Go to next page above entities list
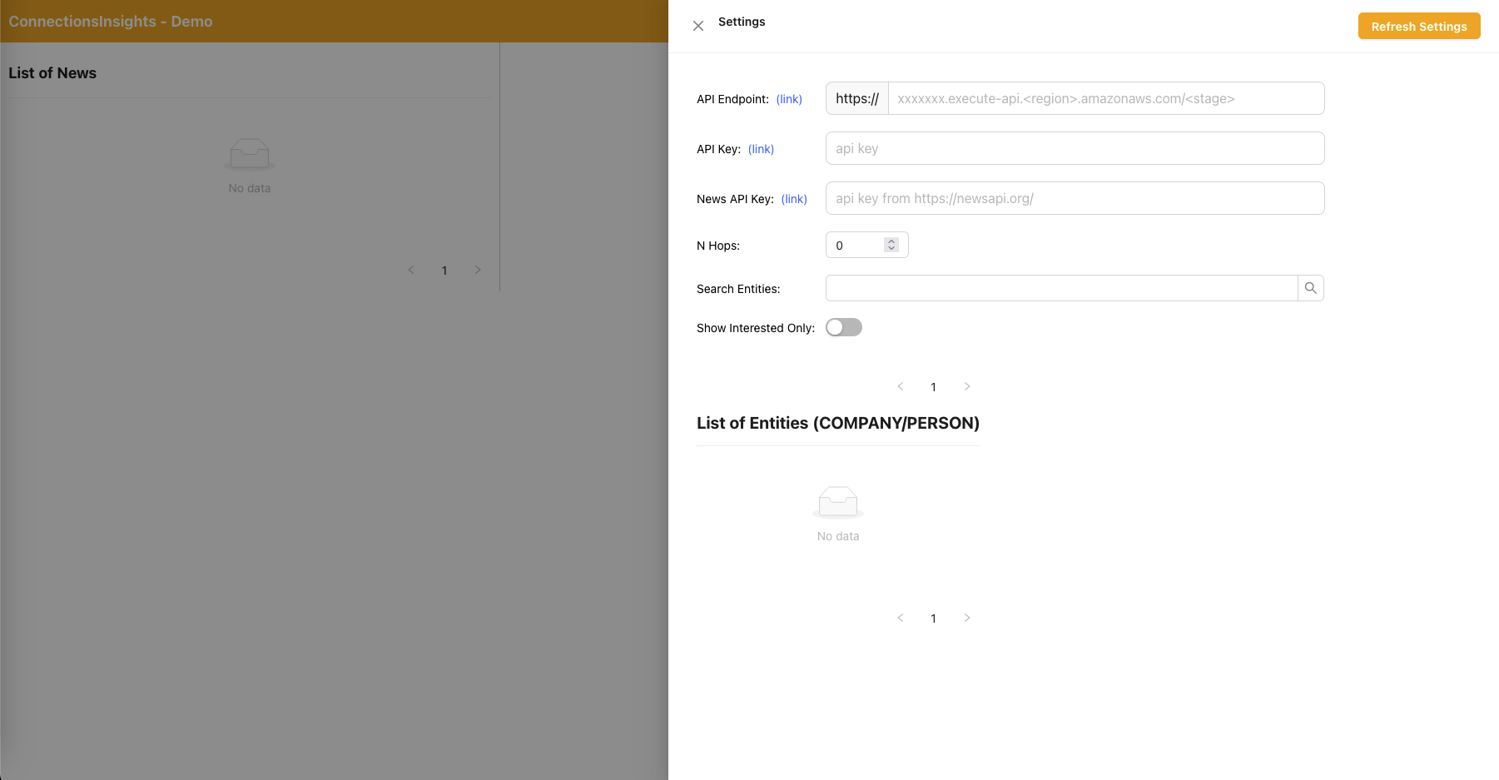This screenshot has width=1499, height=780. [x=967, y=386]
